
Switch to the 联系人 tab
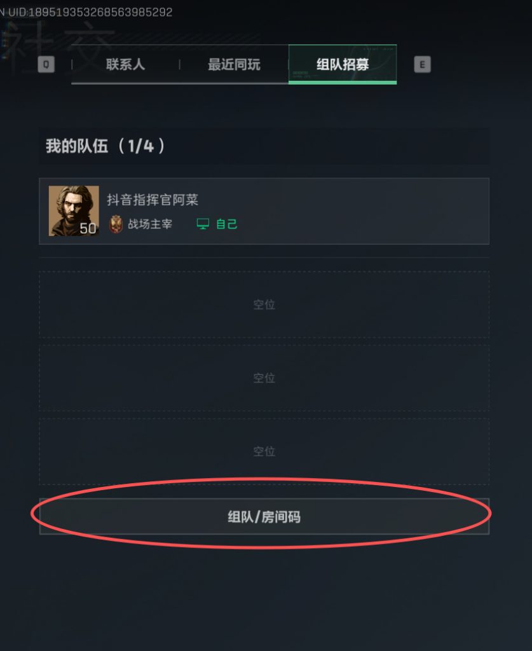point(125,64)
